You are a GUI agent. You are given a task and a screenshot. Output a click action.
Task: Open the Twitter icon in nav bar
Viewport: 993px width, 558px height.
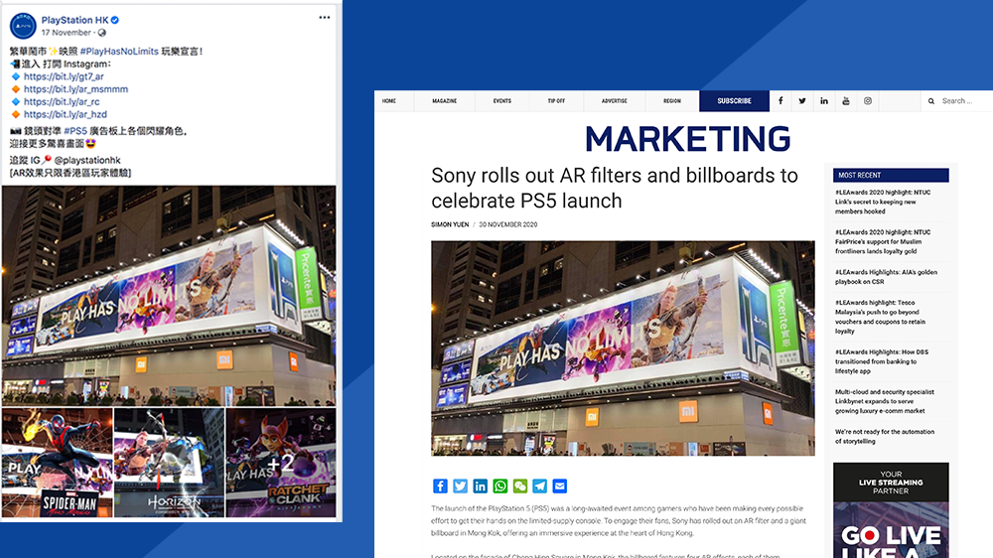[x=802, y=101]
